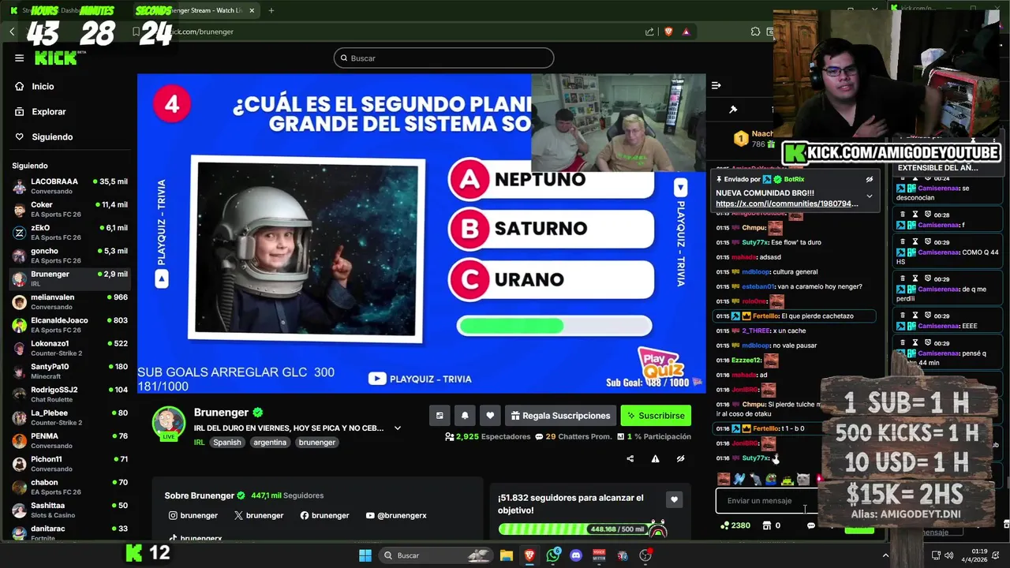The width and height of the screenshot is (1010, 568).
Task: Click the argentina tag
Action: 270,443
